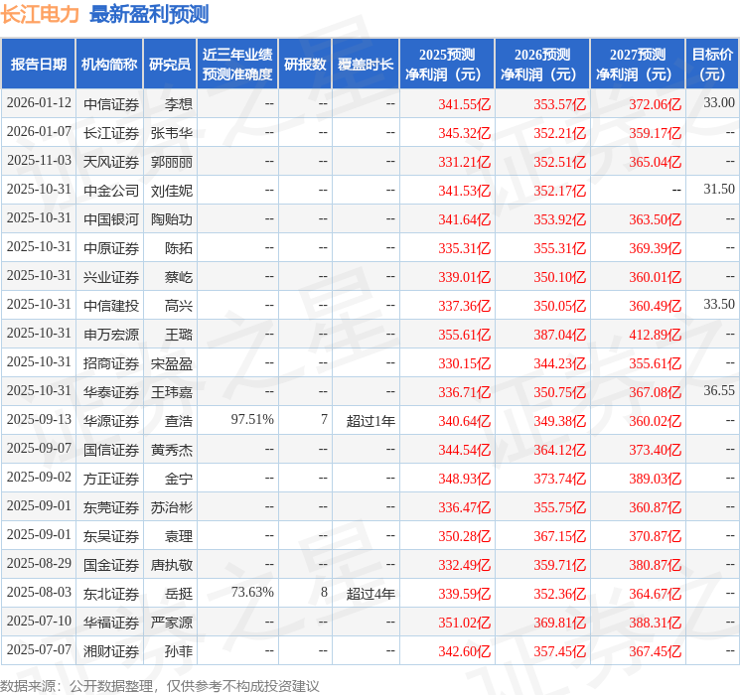The height and width of the screenshot is (695, 740).
Task: Click the 387.04亿 forecast value
Action: click(560, 335)
